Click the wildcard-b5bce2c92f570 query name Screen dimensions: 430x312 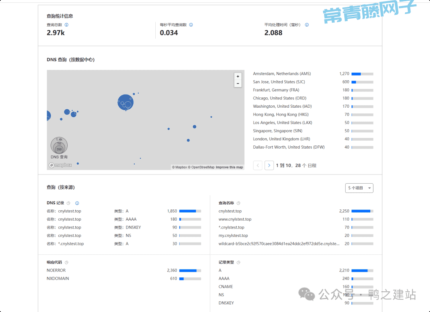pos(279,244)
